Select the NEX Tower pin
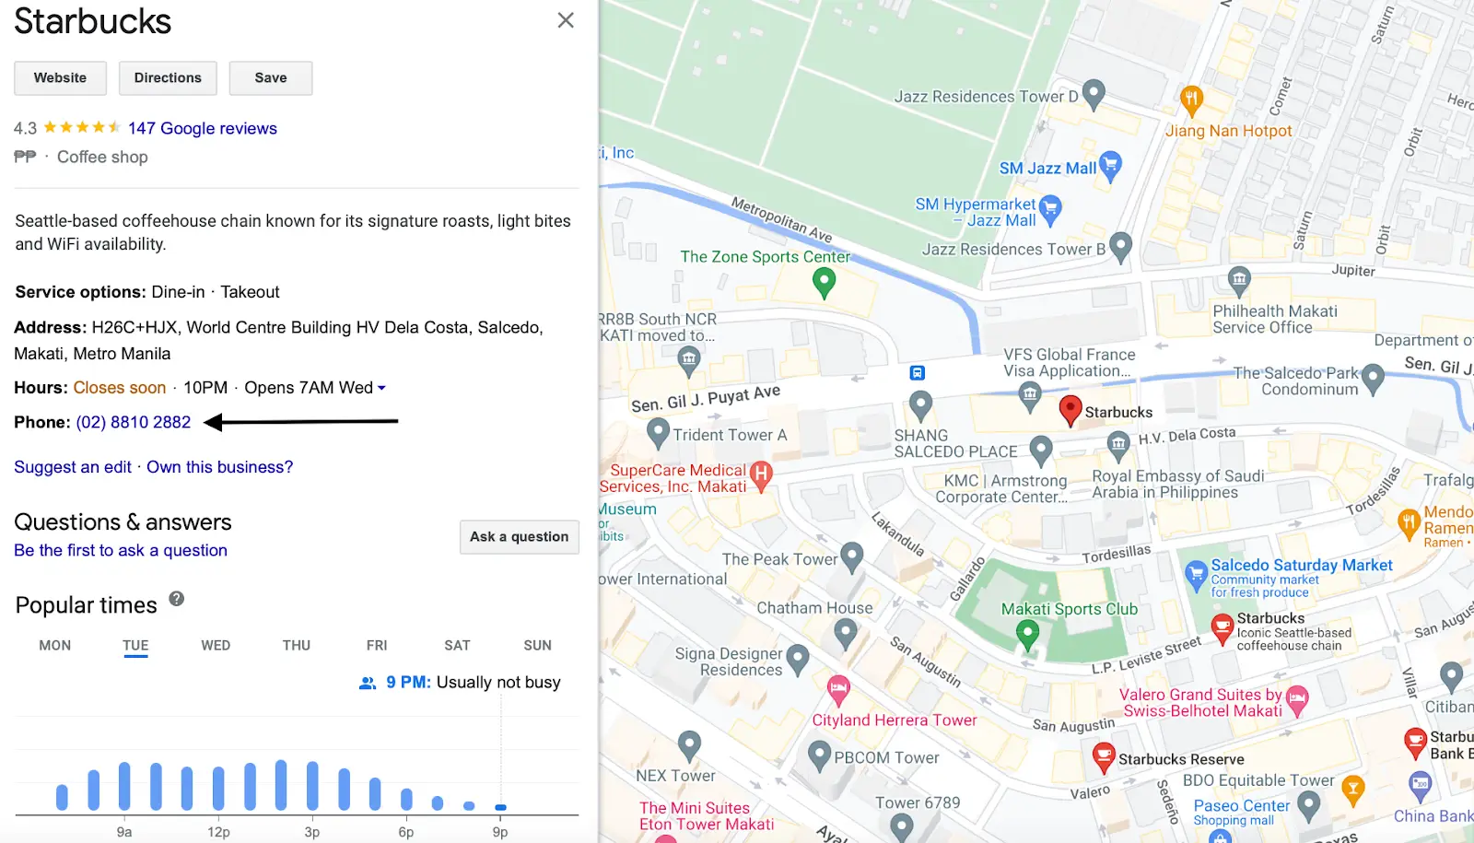 point(689,744)
